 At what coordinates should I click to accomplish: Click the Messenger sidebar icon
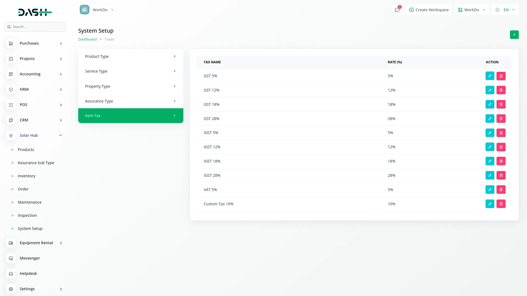coord(11,258)
